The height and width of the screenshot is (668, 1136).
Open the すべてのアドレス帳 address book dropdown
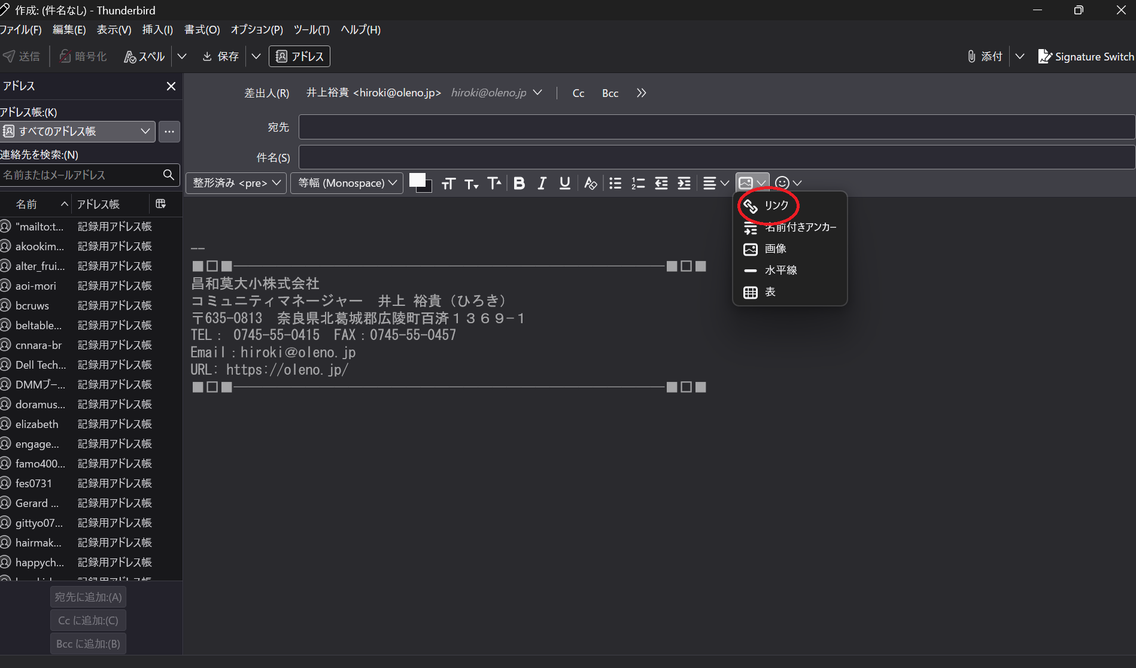(x=78, y=132)
